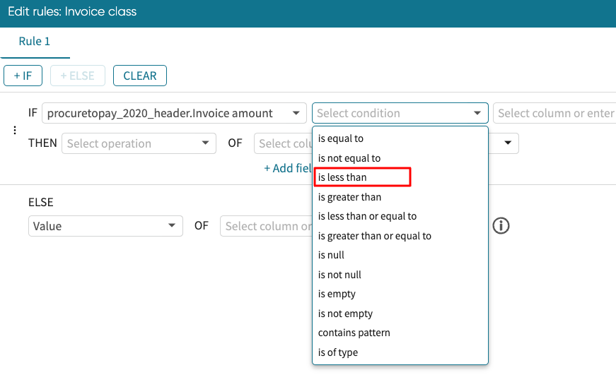The width and height of the screenshot is (616, 375).
Task: Click the info icon beside ELSE row
Action: point(501,226)
